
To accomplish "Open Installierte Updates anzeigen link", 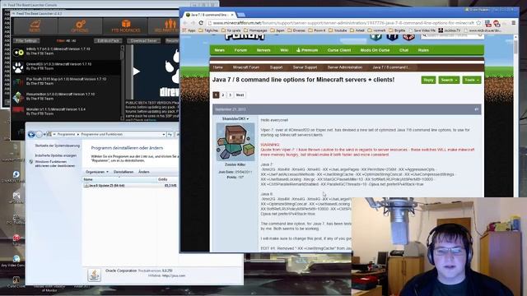I will point(55,155).
